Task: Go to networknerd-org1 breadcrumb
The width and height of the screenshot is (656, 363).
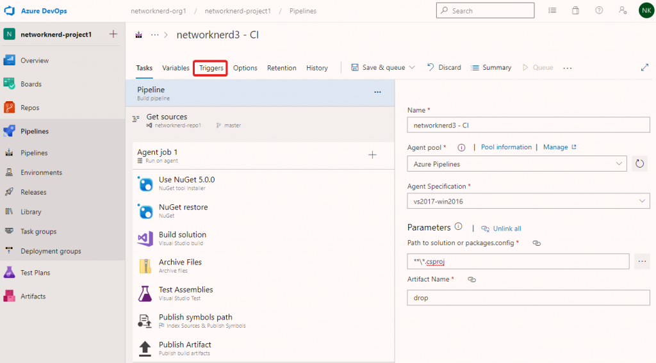Action: 158,11
